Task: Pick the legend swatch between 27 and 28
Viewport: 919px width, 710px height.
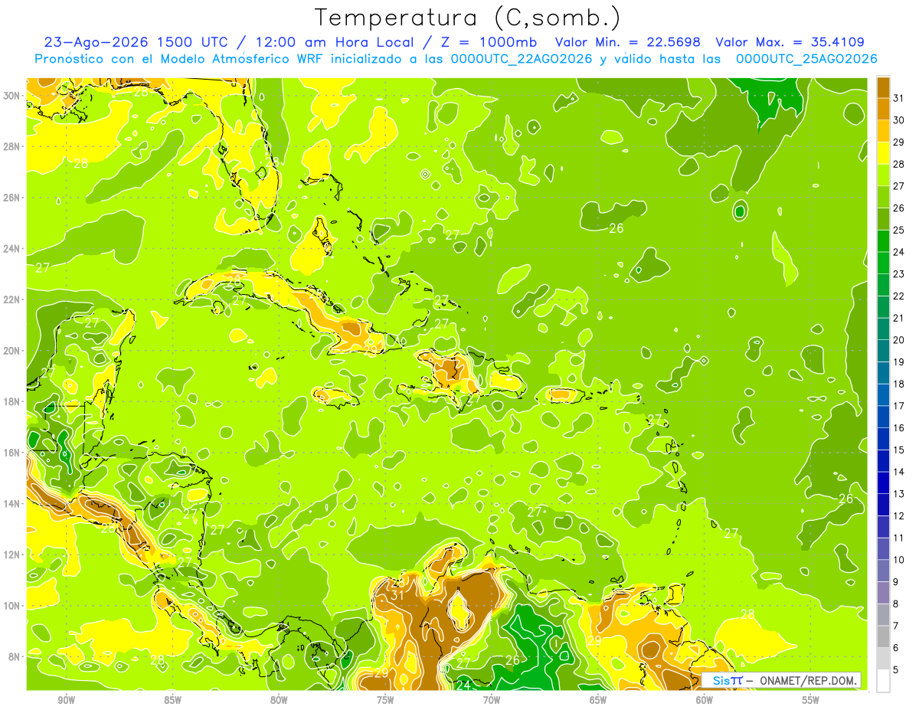Action: [x=883, y=175]
